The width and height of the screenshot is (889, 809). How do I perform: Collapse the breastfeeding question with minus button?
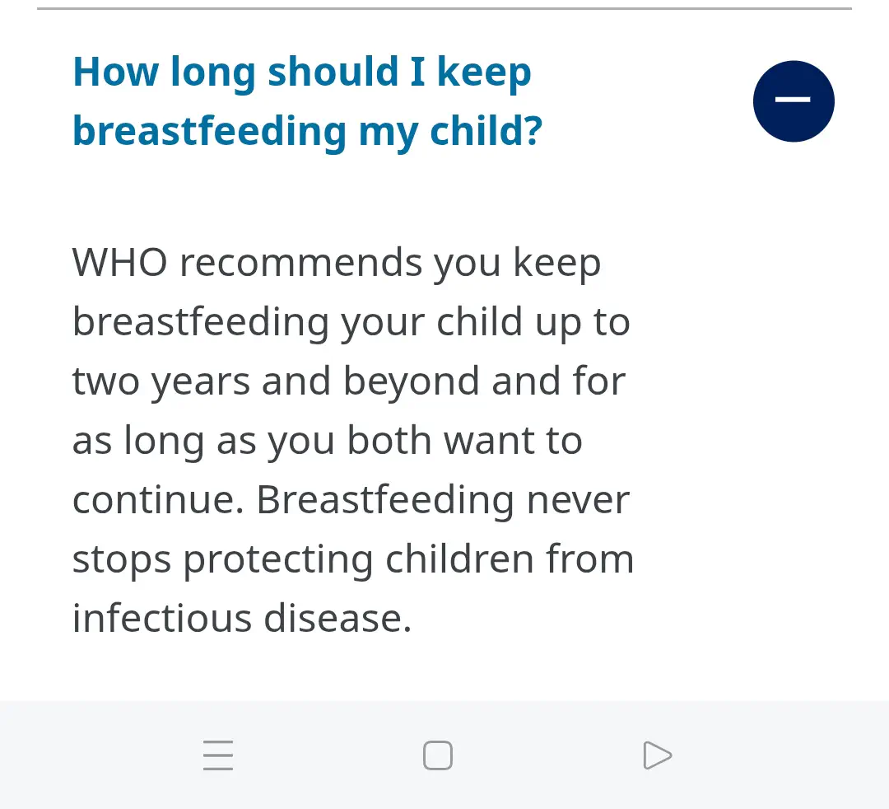click(794, 101)
